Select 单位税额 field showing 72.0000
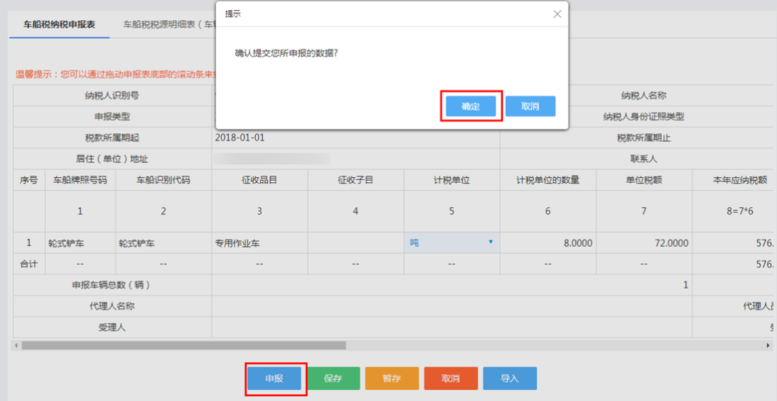The image size is (777, 401). click(x=643, y=243)
